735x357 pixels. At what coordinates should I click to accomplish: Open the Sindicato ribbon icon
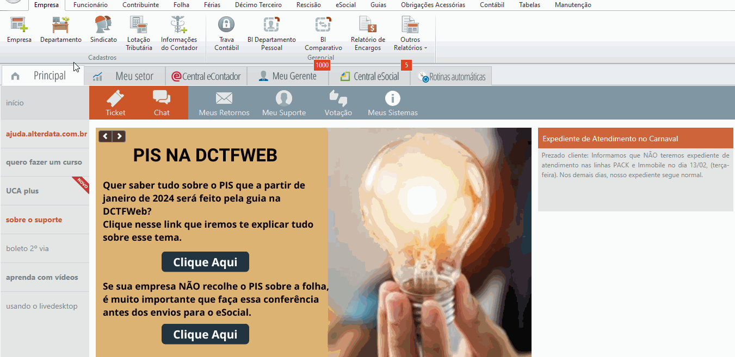pos(103,26)
